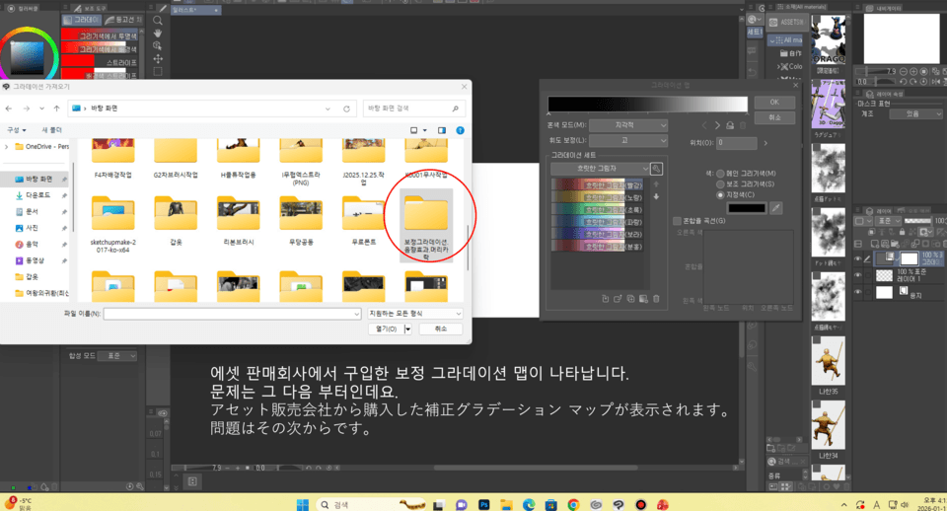Screen dimensions: 947x511
Task: Select the 흐릿한 그림자(초록) gradient
Action: point(598,209)
